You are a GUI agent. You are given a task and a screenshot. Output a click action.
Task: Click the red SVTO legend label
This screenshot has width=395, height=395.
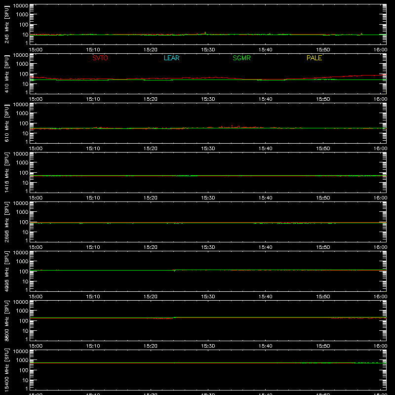coord(100,58)
